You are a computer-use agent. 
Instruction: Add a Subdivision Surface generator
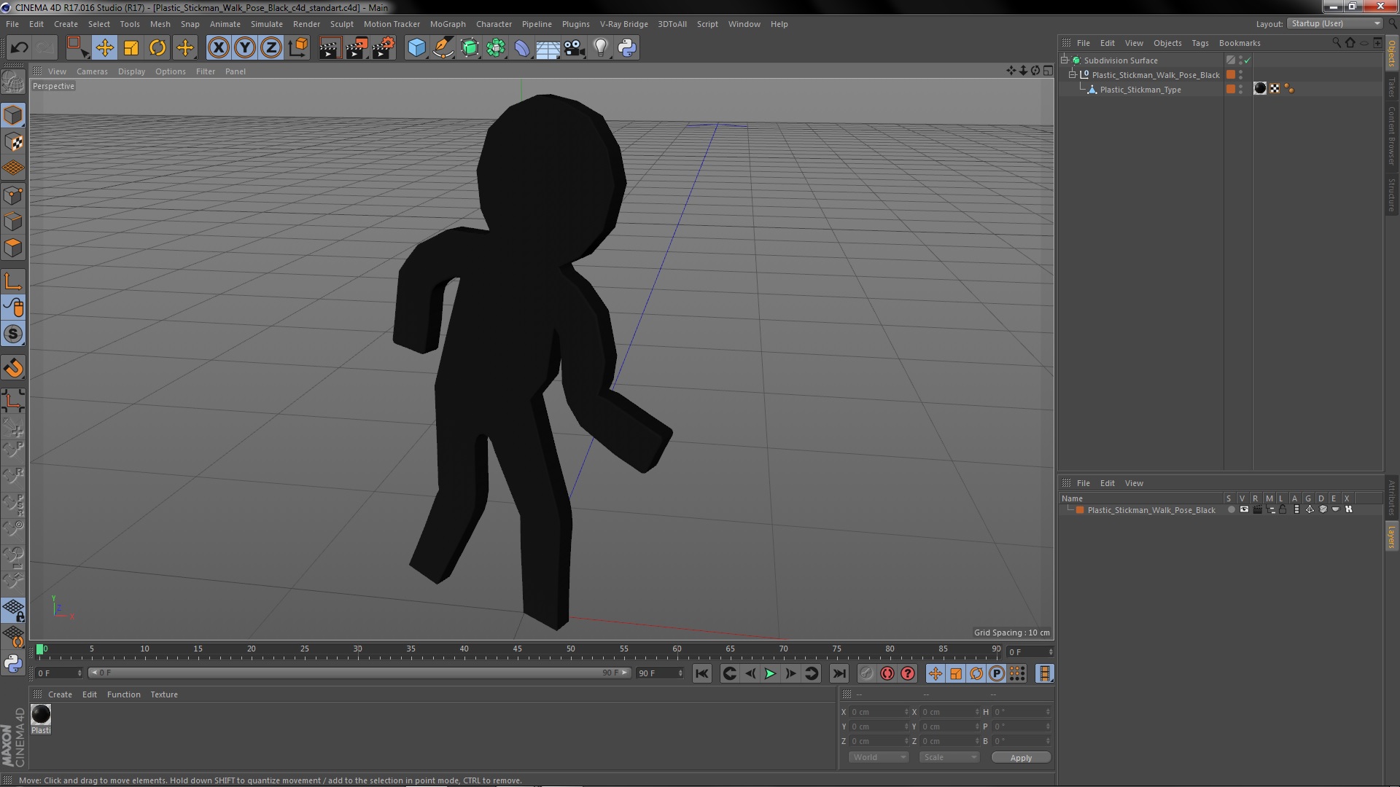point(470,48)
